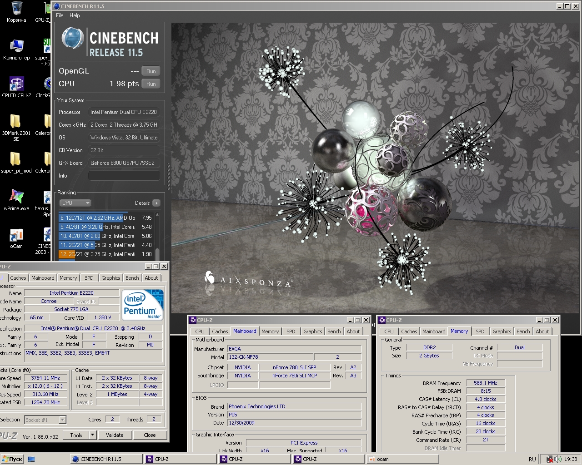Open the ranking type CPU dropdown

[75, 203]
